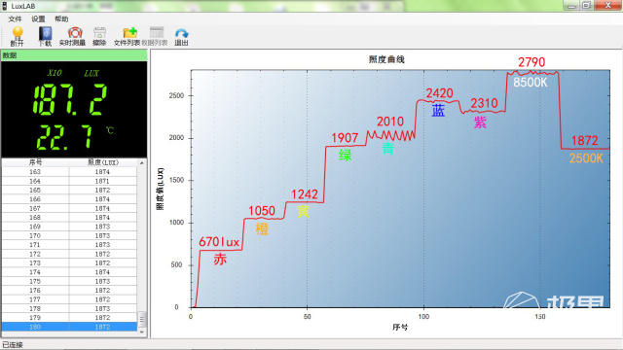The width and height of the screenshot is (623, 350).
Task: Select table row 163
Action: coord(69,172)
